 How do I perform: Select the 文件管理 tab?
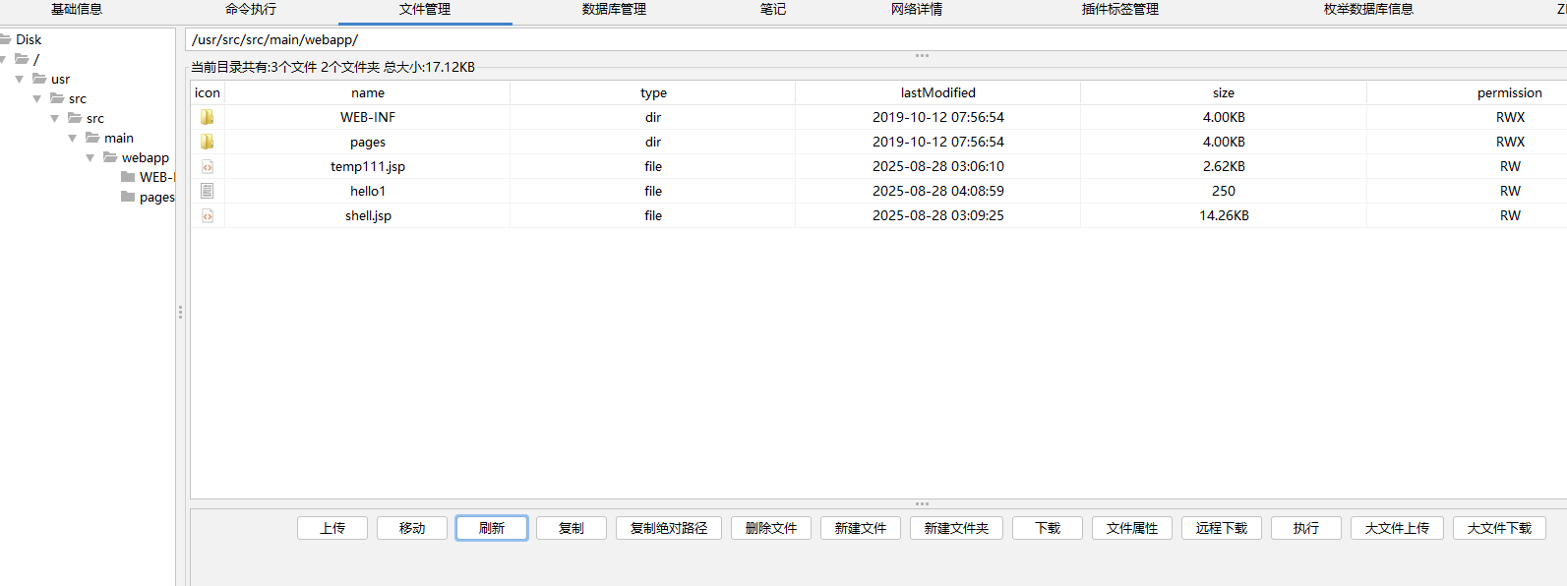(x=425, y=9)
